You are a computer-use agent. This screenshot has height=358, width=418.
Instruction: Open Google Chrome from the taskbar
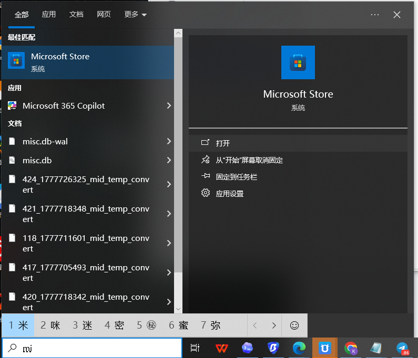(351, 348)
